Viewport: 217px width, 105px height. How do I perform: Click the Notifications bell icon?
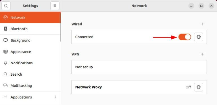pyautogui.click(x=6, y=63)
